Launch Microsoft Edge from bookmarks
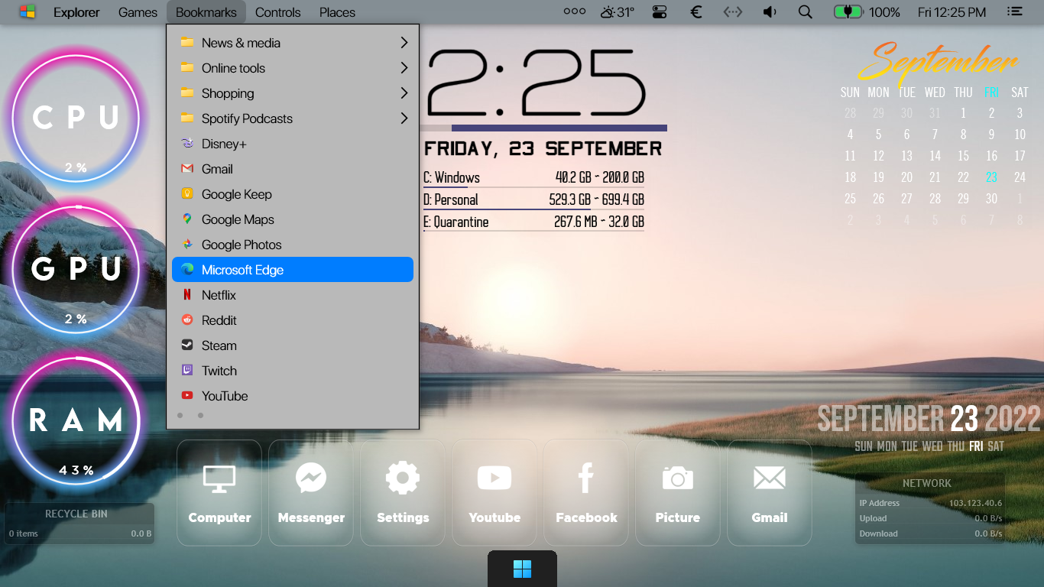This screenshot has width=1044, height=587. coord(293,270)
